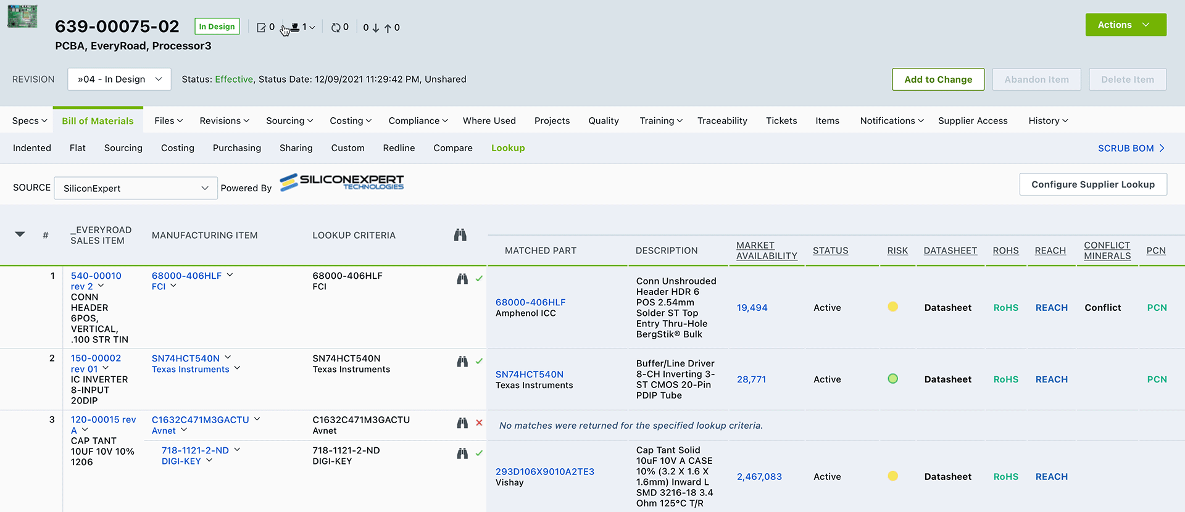
Task: Click the up arrow count indicator
Action: pyautogui.click(x=392, y=28)
